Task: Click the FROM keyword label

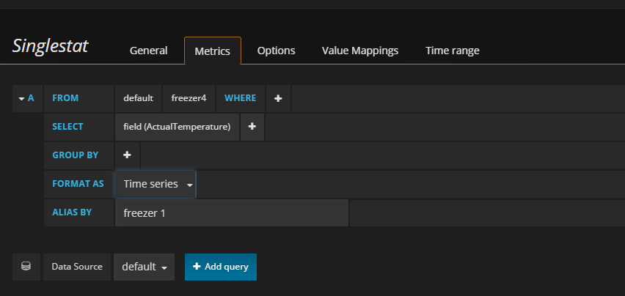Action: pyautogui.click(x=65, y=98)
